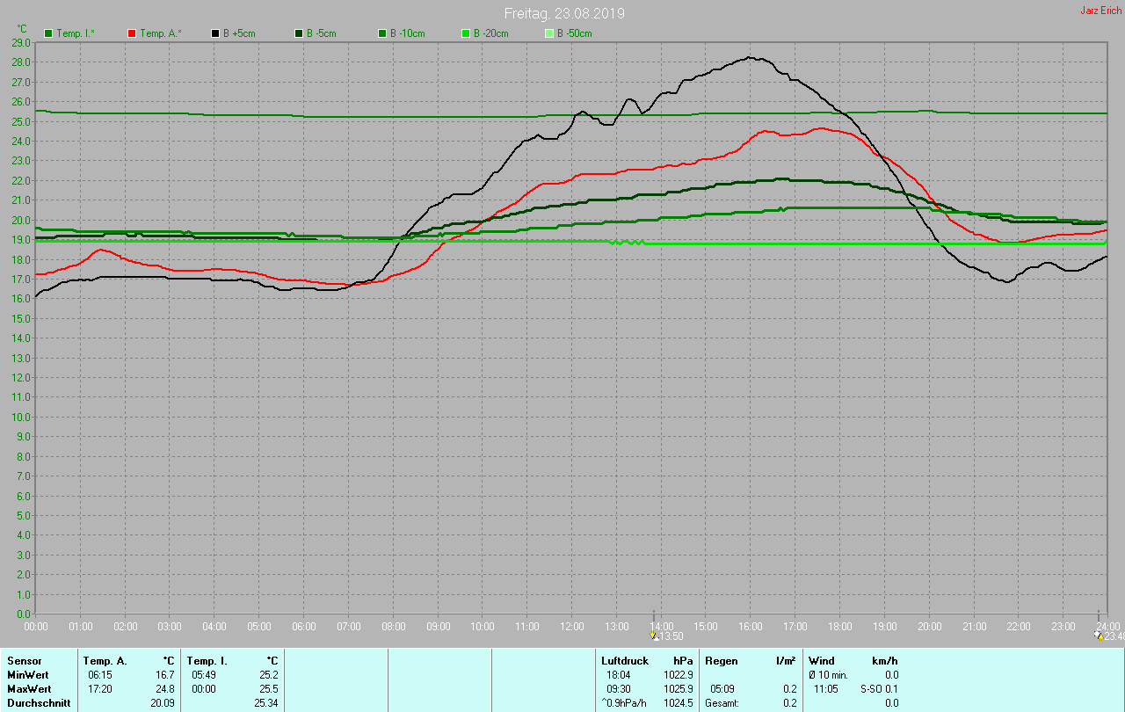Click the Jarz Erich label in the corner
Screen dimensions: 1125x712
tap(1100, 11)
